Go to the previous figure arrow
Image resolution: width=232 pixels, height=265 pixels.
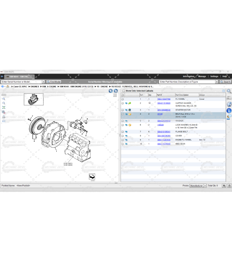pos(111,91)
